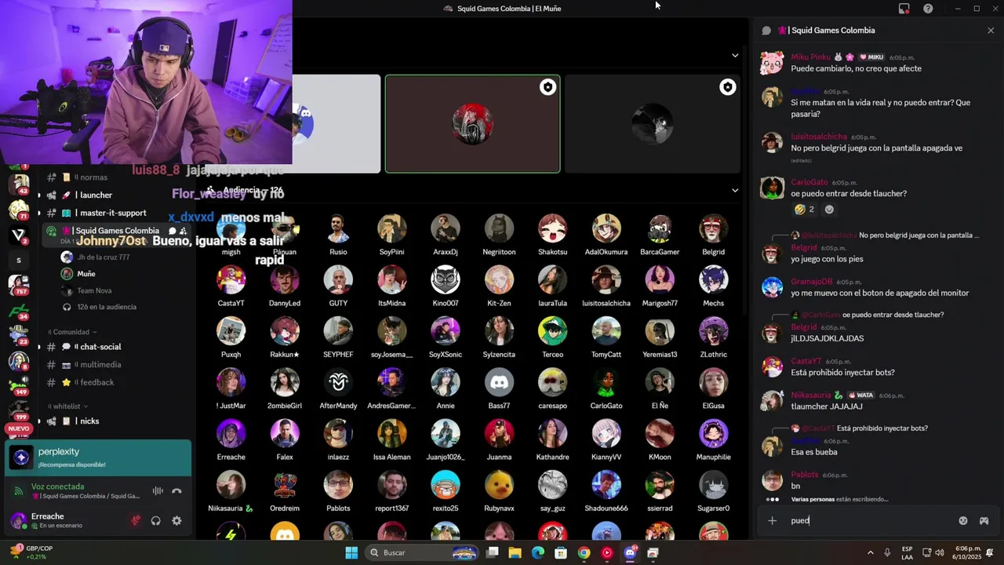Expand chat-social thread arrow
The height and width of the screenshot is (565, 1004).
tap(38, 347)
